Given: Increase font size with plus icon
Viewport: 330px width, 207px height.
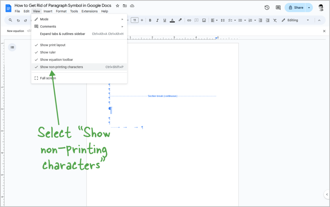Looking at the screenshot, I should (142, 20).
